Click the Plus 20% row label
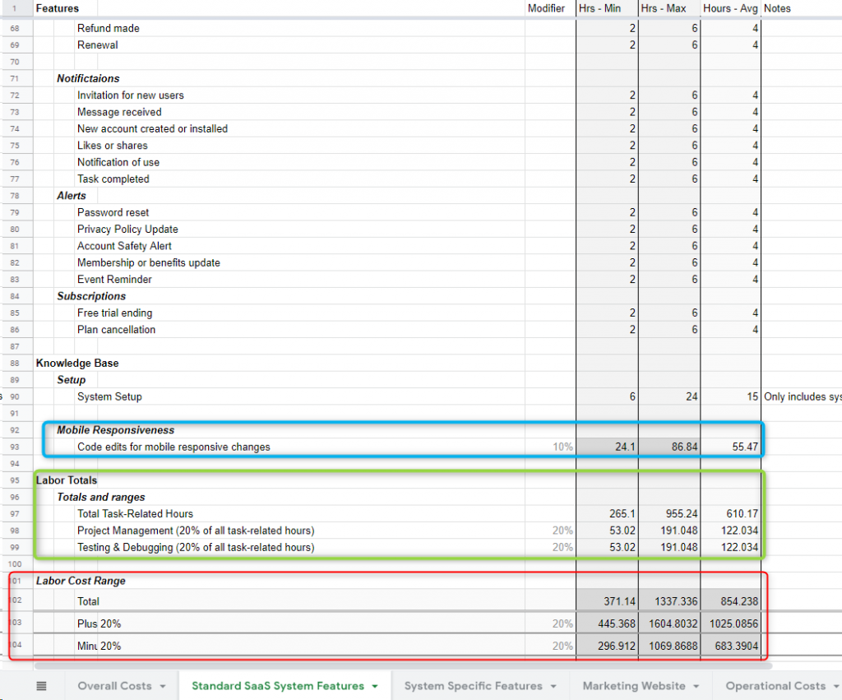 (99, 624)
